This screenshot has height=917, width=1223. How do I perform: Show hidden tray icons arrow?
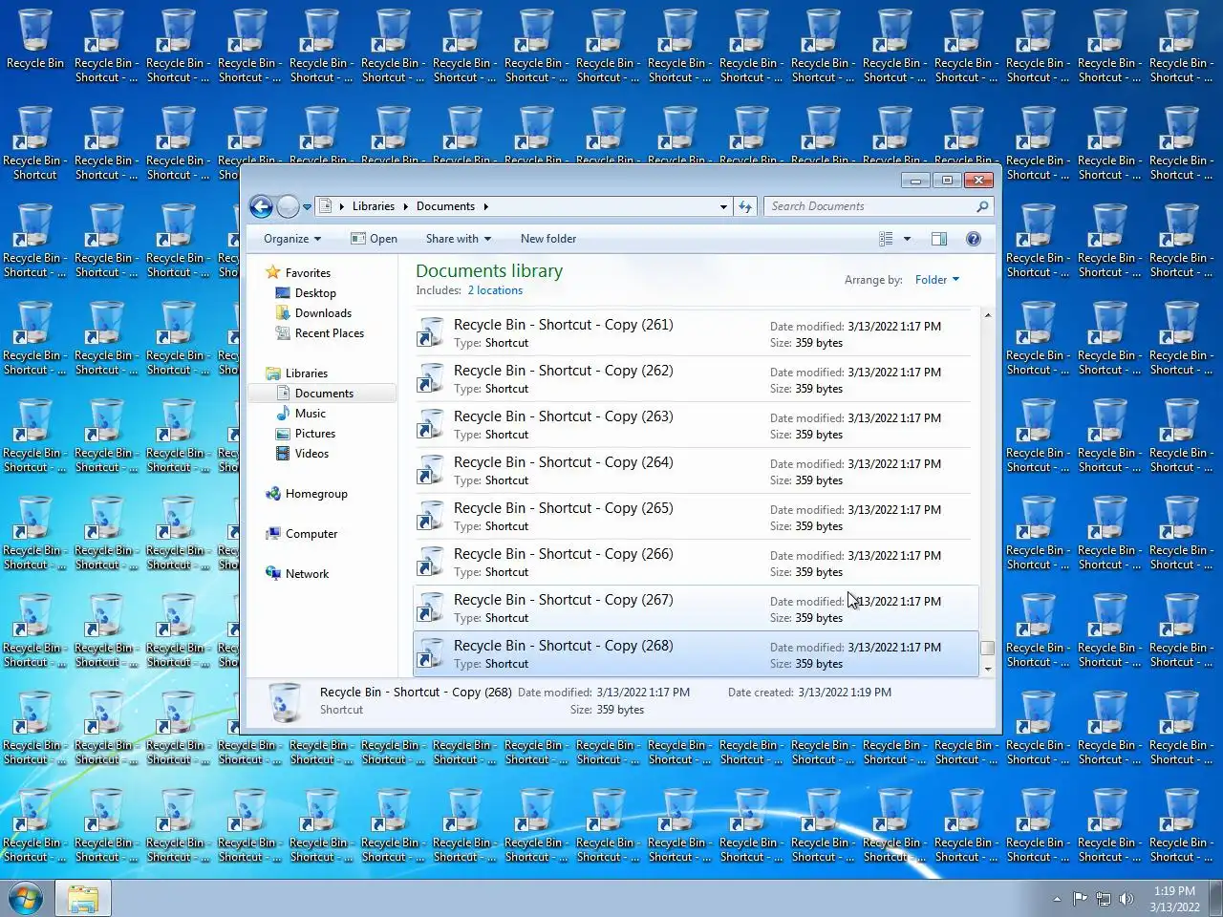tap(1057, 899)
